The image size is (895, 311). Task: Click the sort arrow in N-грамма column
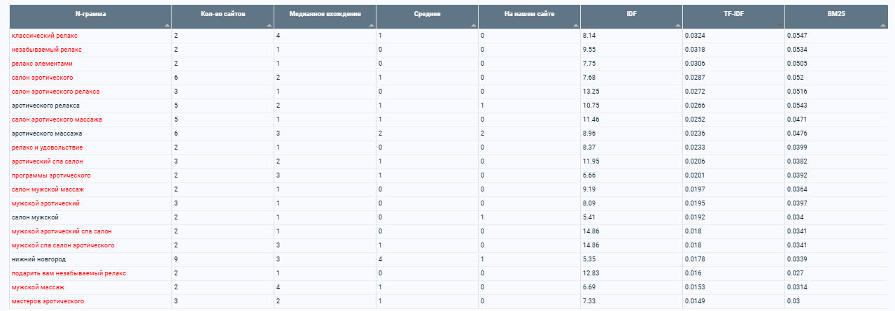[167, 24]
